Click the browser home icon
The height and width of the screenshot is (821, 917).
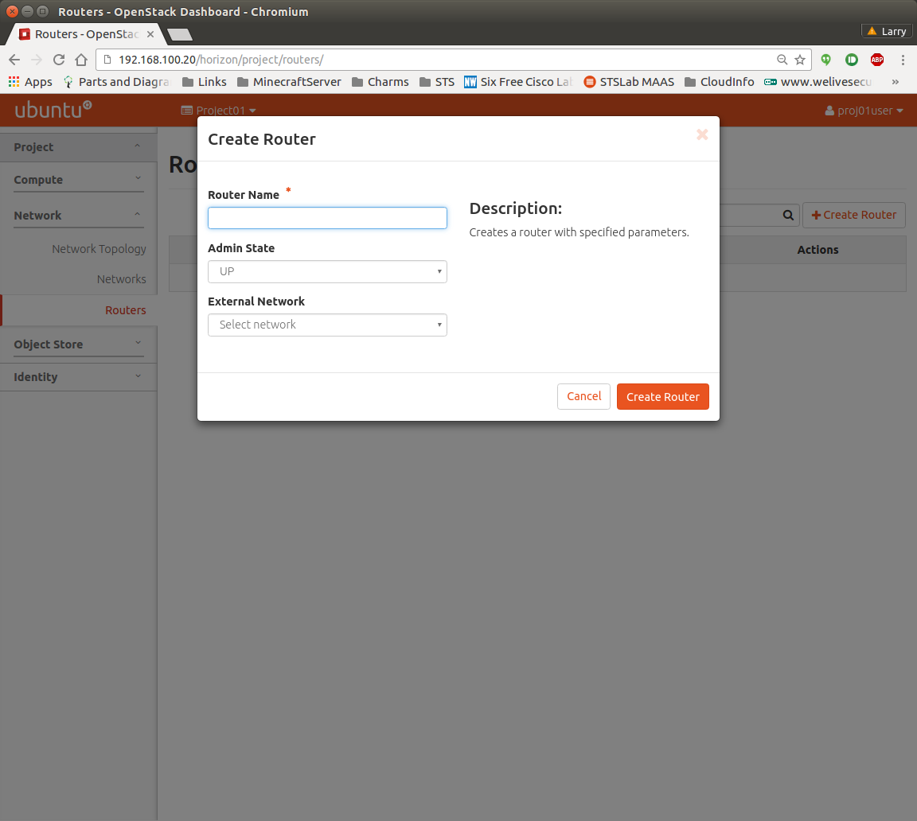tap(80, 60)
